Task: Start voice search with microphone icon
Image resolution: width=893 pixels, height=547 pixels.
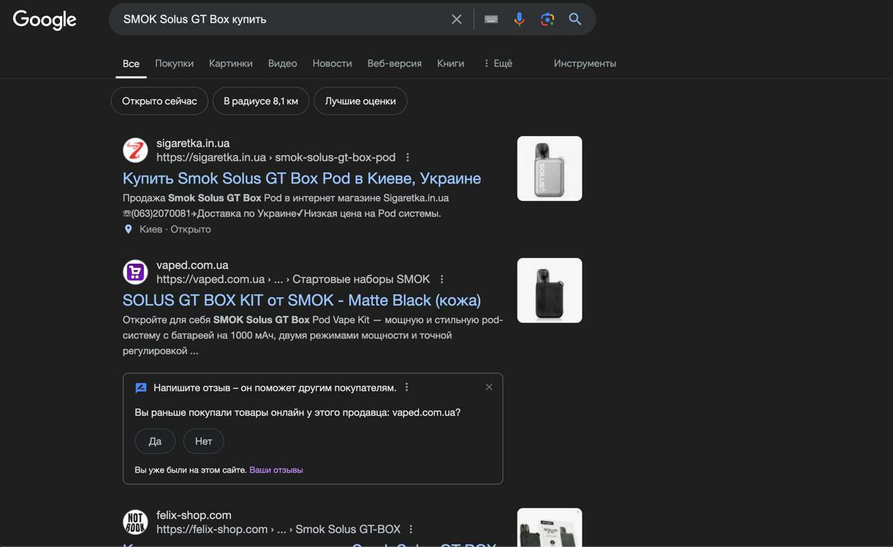Action: click(x=519, y=20)
